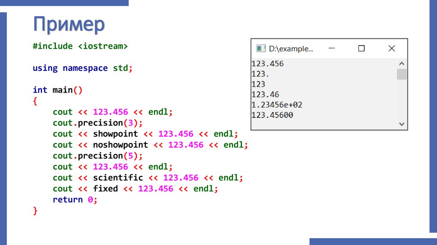Click the slide heading 'Пример'

click(x=69, y=24)
